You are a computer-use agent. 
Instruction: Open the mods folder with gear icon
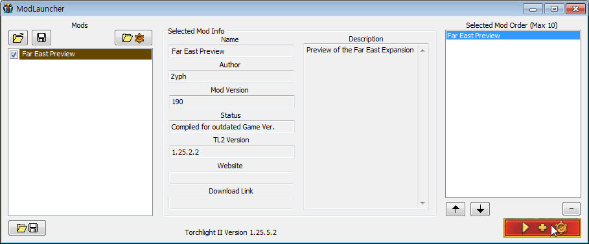pyautogui.click(x=133, y=38)
